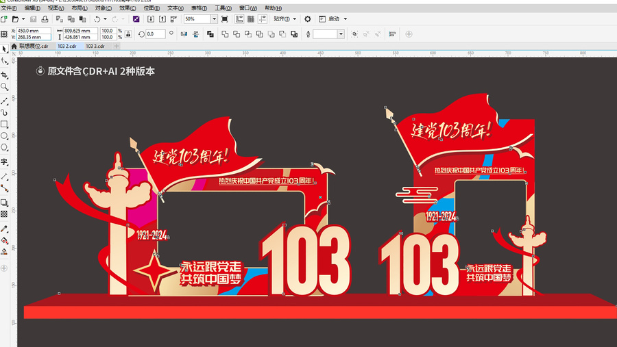The height and width of the screenshot is (347, 617).
Task: Click the Trim shapes icon
Action: [x=237, y=34]
